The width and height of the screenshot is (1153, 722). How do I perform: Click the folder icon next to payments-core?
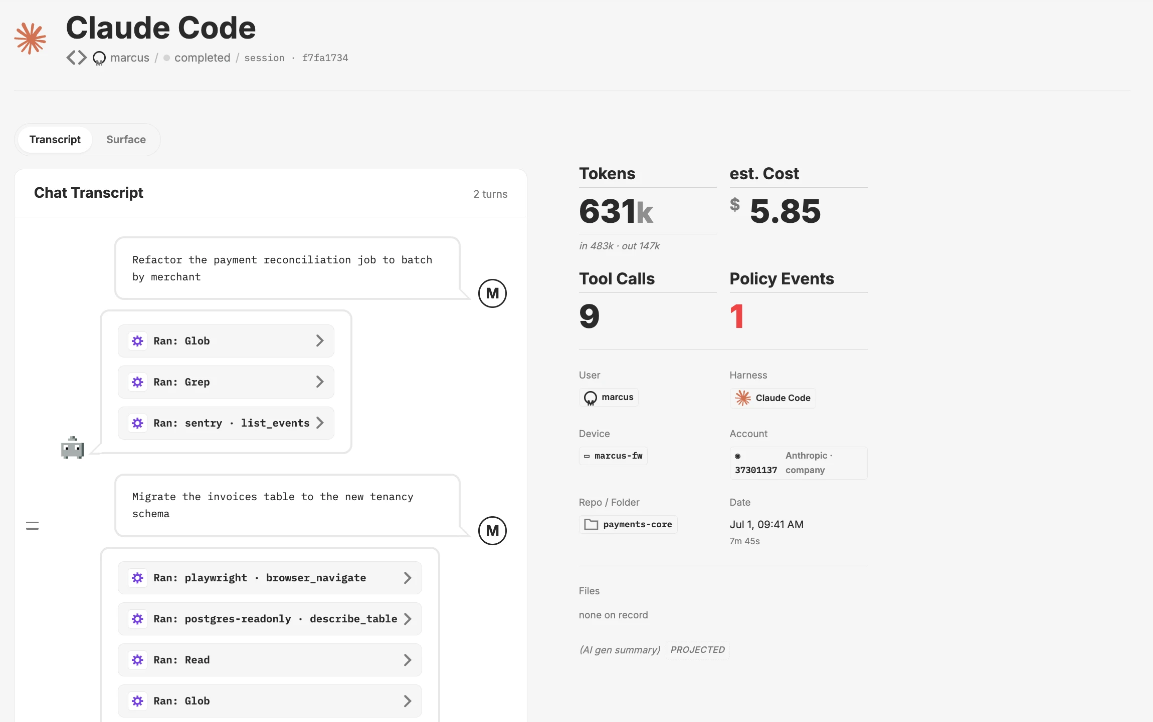click(592, 524)
